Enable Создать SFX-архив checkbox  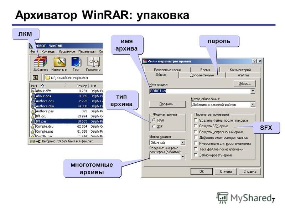(196, 126)
